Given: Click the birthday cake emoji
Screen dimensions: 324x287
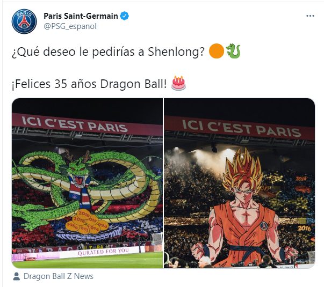Looking at the screenshot, I should 178,83.
